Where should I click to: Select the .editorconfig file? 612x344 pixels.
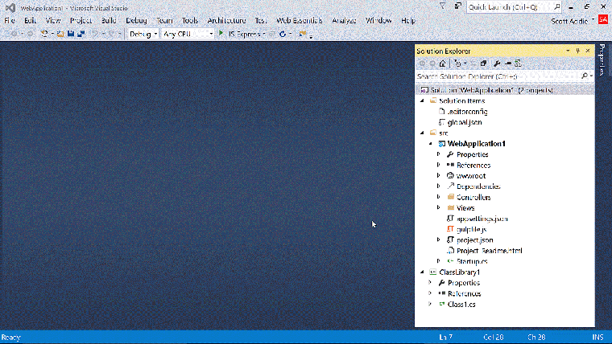(x=467, y=112)
